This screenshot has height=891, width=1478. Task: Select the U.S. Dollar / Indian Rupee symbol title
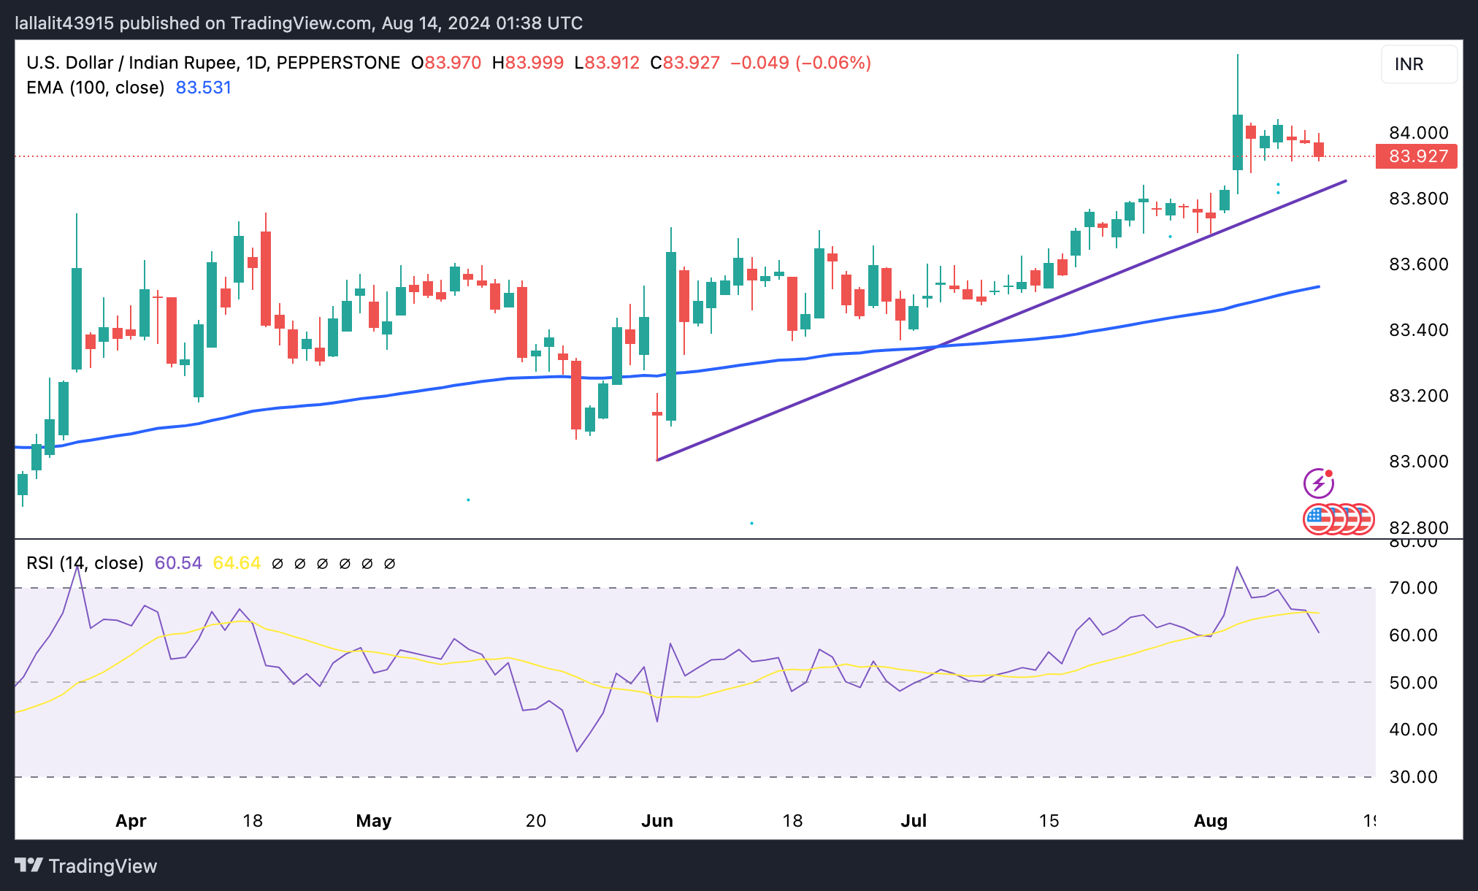[x=131, y=63]
